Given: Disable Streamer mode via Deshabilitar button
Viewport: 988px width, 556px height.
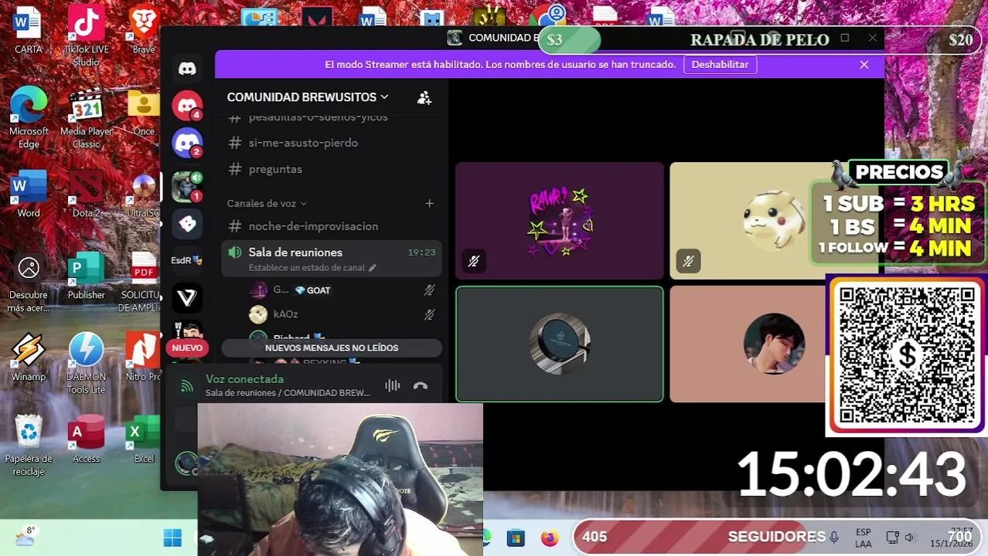Looking at the screenshot, I should (720, 65).
